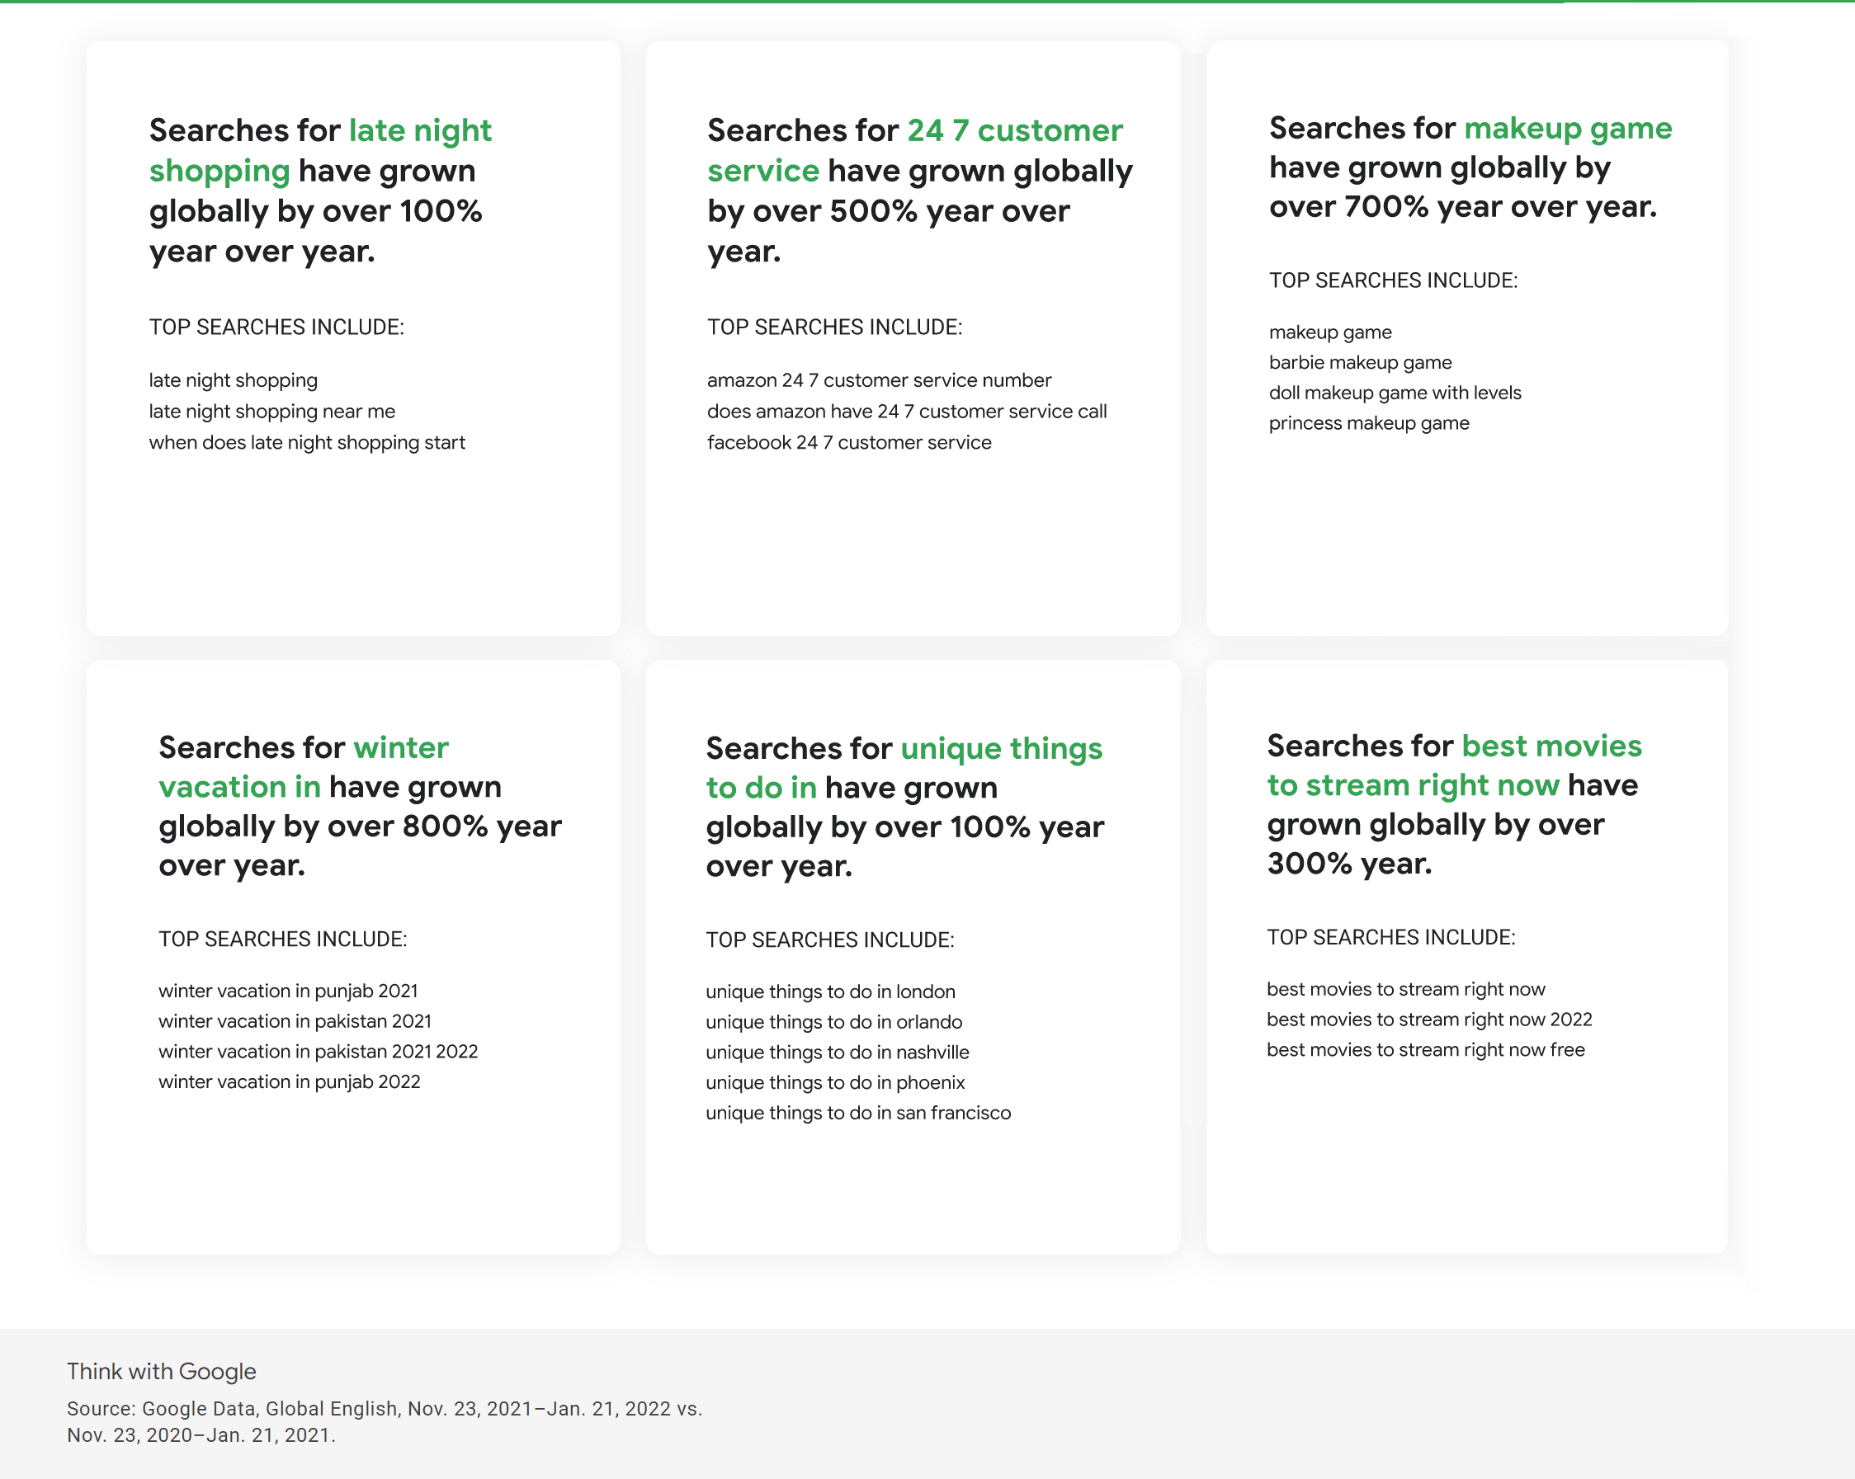Select 'winter vacation in punjab 2021'
Screen dimensions: 1855x1479
(288, 991)
